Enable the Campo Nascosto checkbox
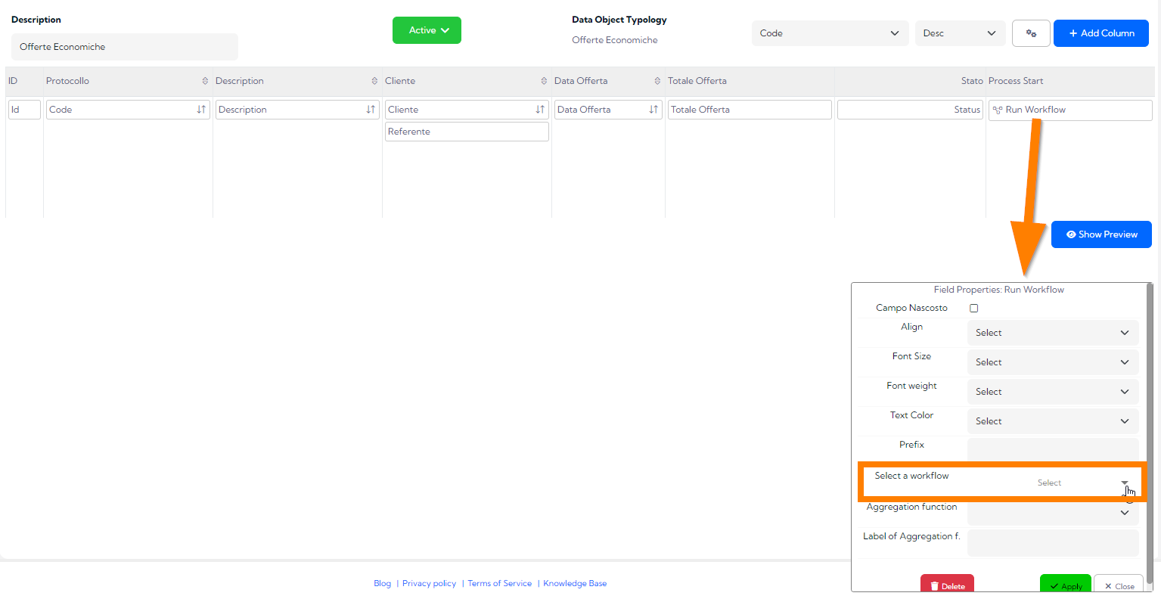This screenshot has height=599, width=1161. (x=973, y=308)
